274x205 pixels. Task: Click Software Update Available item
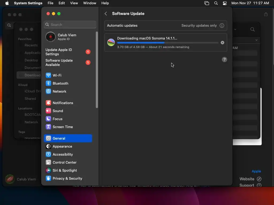(68, 62)
